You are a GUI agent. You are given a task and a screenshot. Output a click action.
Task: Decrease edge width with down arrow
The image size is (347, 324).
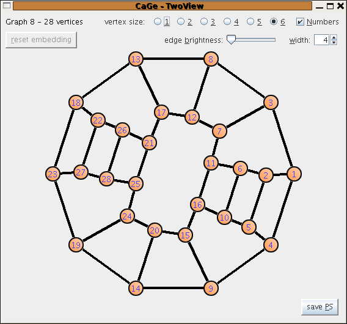click(x=334, y=43)
